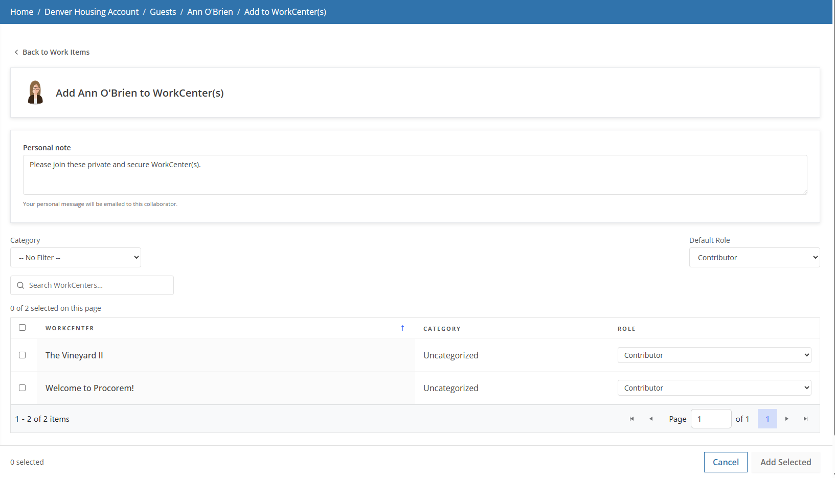The height and width of the screenshot is (478, 835).
Task: Open Denver Housing Account breadcrumb
Action: (x=92, y=12)
